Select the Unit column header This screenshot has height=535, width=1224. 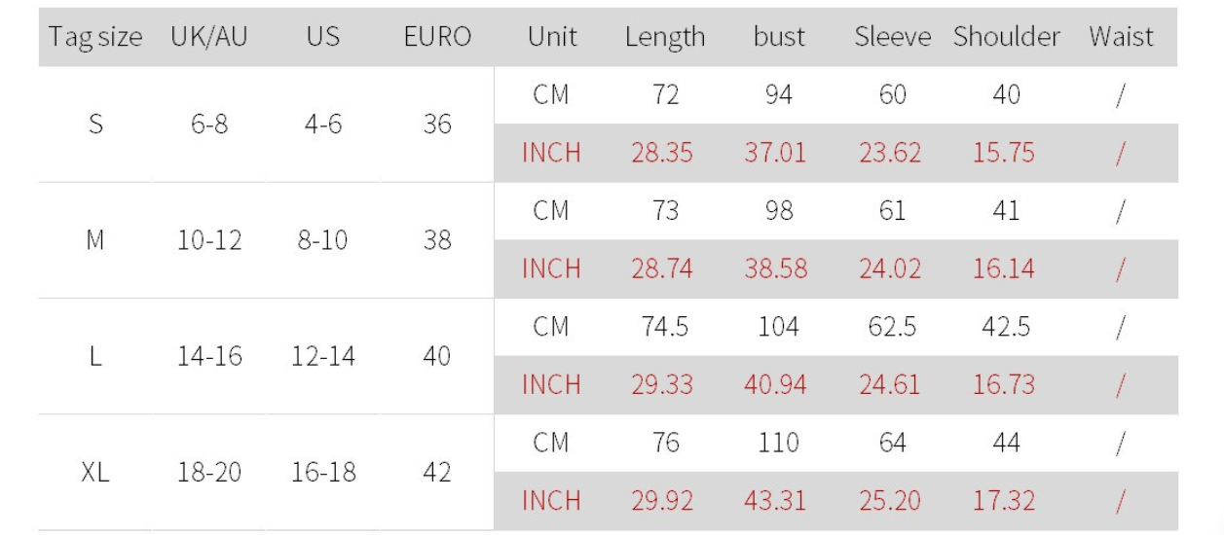[x=551, y=38]
